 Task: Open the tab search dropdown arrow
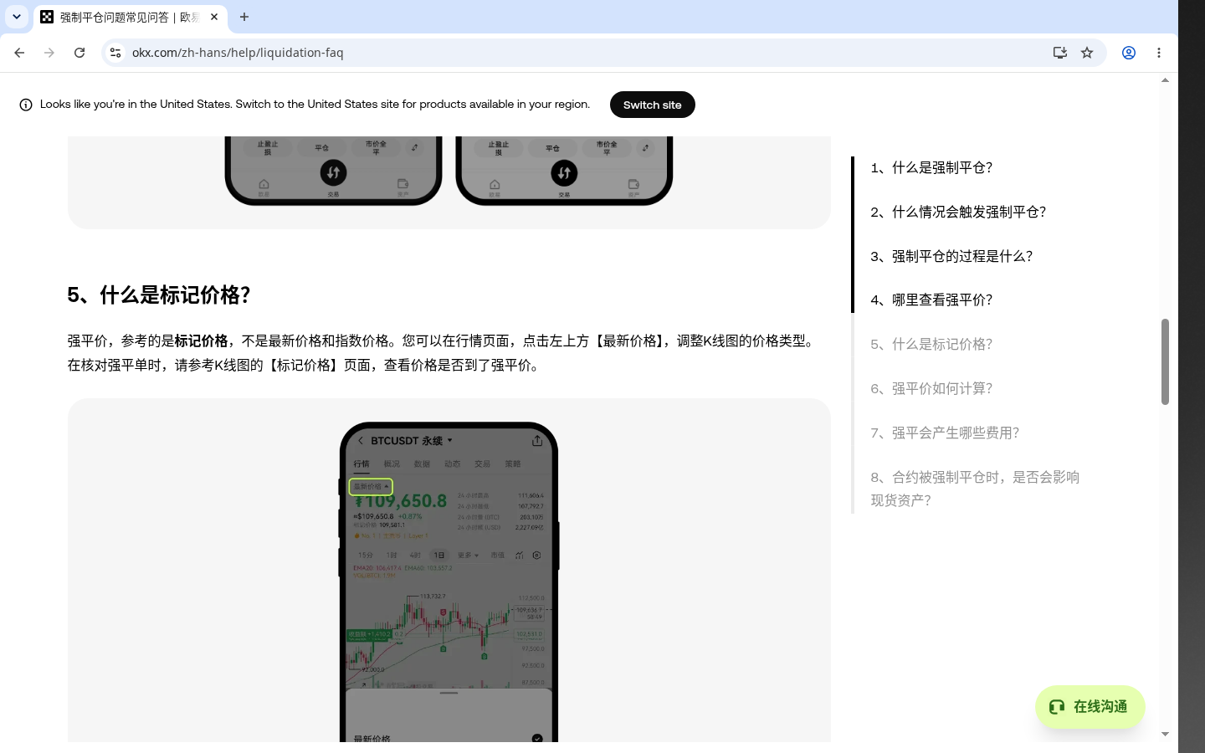tap(16, 17)
